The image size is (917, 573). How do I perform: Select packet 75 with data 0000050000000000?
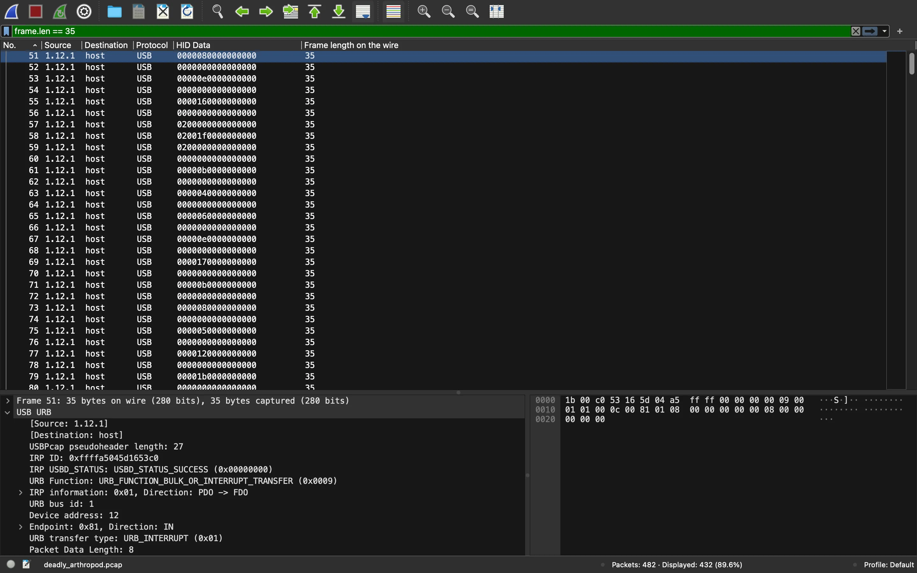click(443, 331)
